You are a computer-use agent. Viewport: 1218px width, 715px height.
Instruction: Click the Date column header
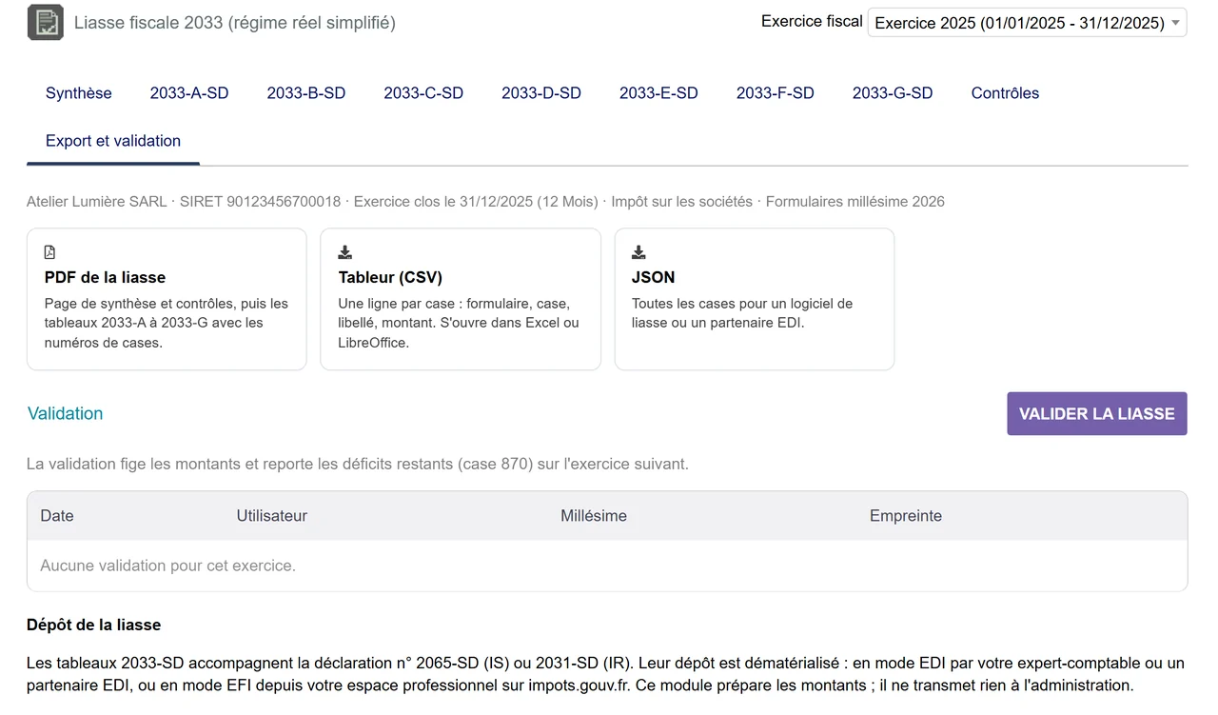[57, 516]
